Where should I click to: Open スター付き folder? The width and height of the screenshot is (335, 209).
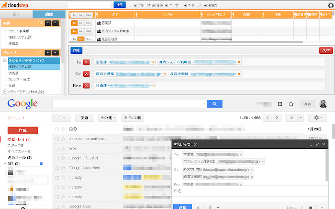(16, 145)
